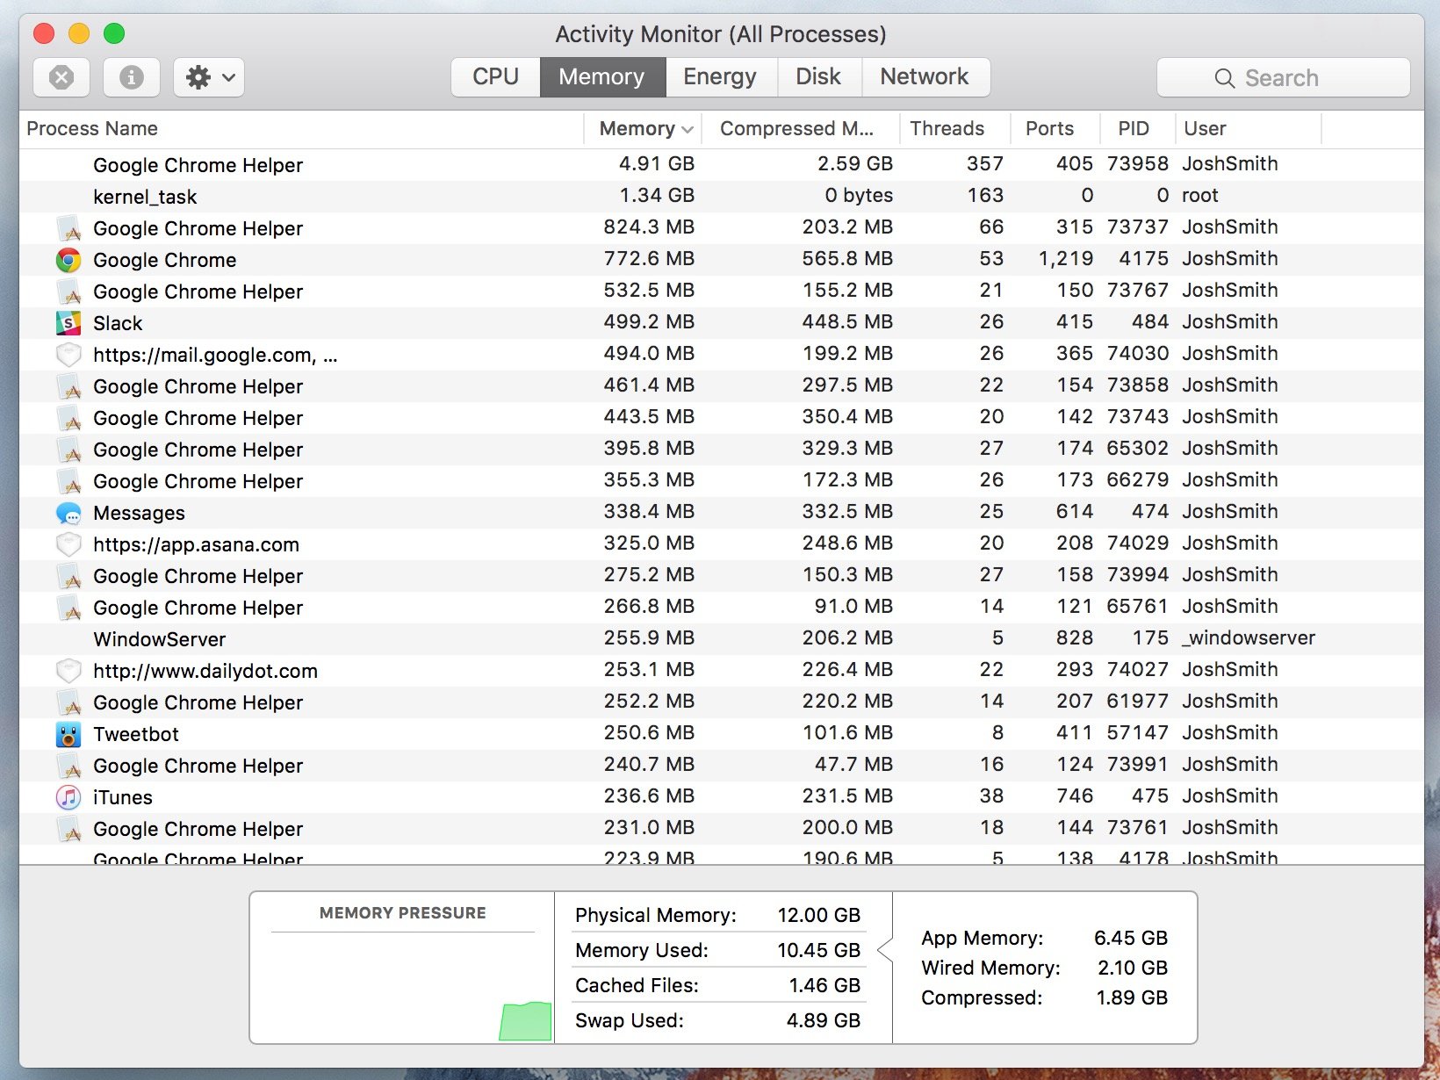Click the Tweetbot app icon
Viewport: 1440px width, 1080px height.
68,733
